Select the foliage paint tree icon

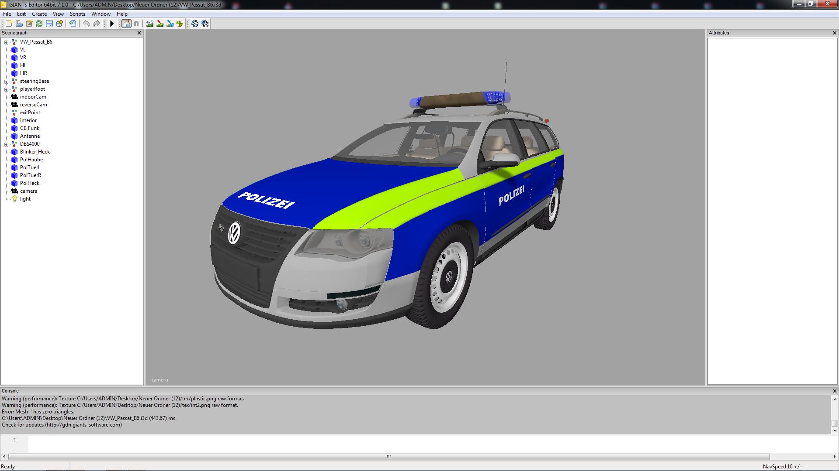[x=180, y=24]
